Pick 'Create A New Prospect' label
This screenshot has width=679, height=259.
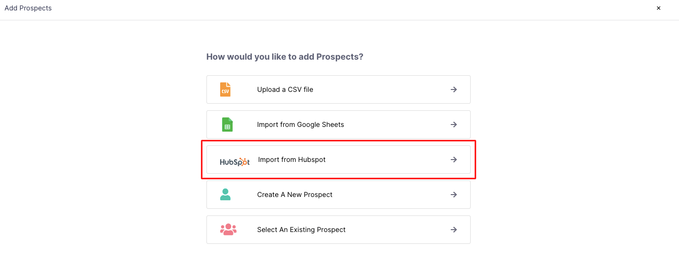(x=295, y=195)
